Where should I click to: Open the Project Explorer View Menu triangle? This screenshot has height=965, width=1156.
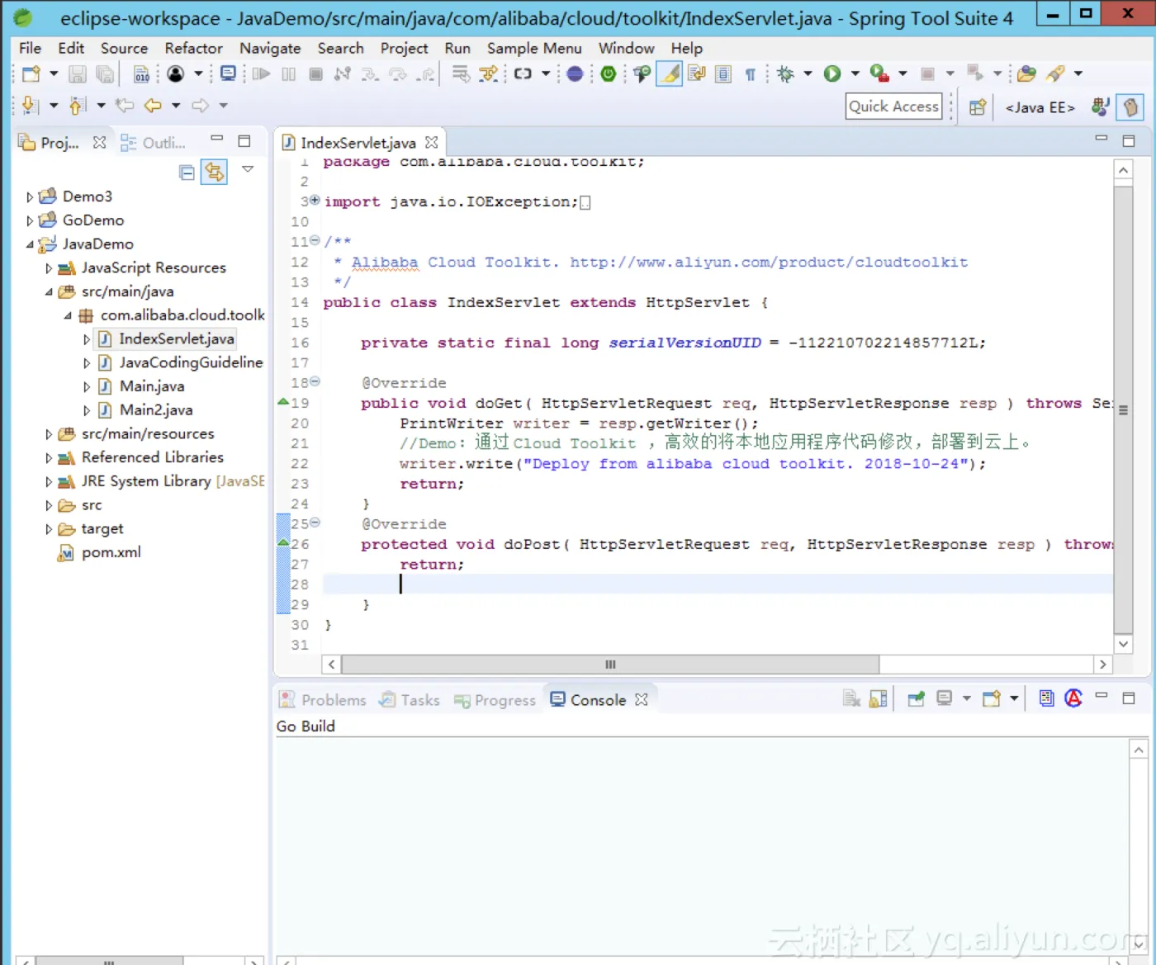[x=248, y=169]
